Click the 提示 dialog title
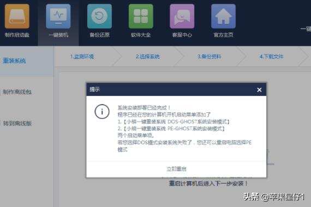Viewport: 311px width, 207px height. 94,89
